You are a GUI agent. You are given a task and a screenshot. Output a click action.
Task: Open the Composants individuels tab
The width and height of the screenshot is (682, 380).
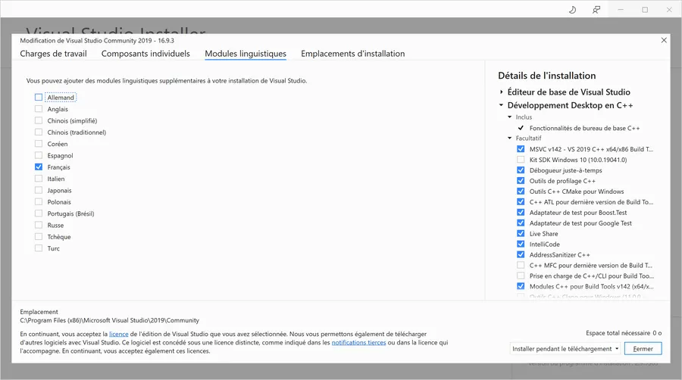click(x=145, y=54)
